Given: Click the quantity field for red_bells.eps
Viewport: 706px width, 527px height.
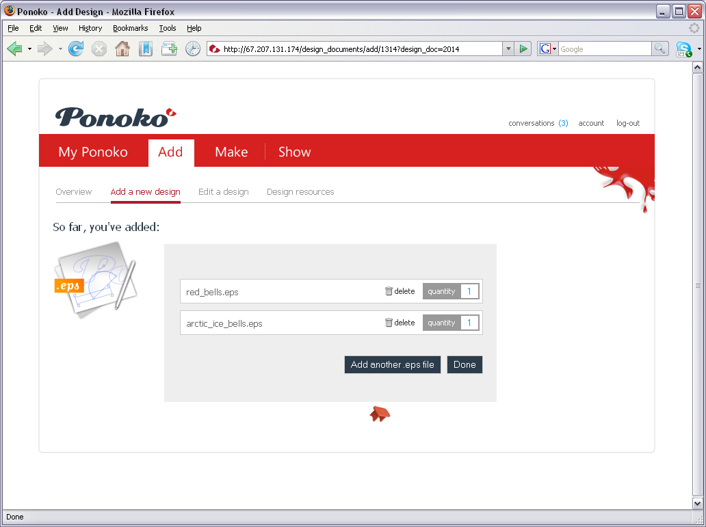Looking at the screenshot, I should click(x=469, y=291).
